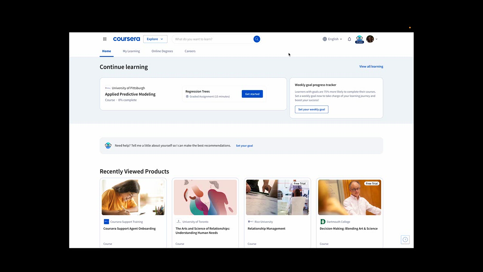The image size is (483, 272).
Task: Click the 'University of Toronto' provider text
Action: 195,222
